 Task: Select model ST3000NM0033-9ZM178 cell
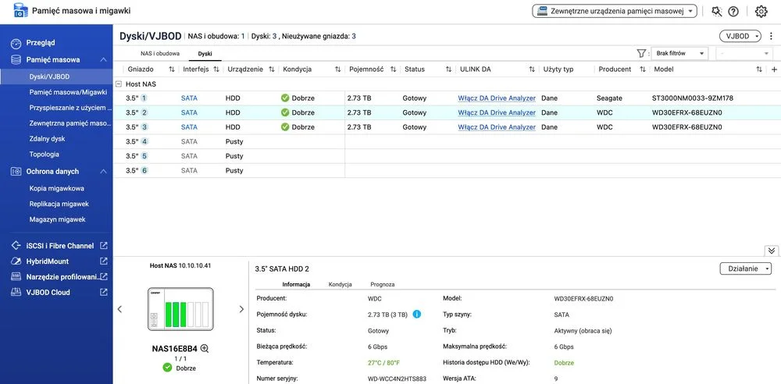(692, 98)
